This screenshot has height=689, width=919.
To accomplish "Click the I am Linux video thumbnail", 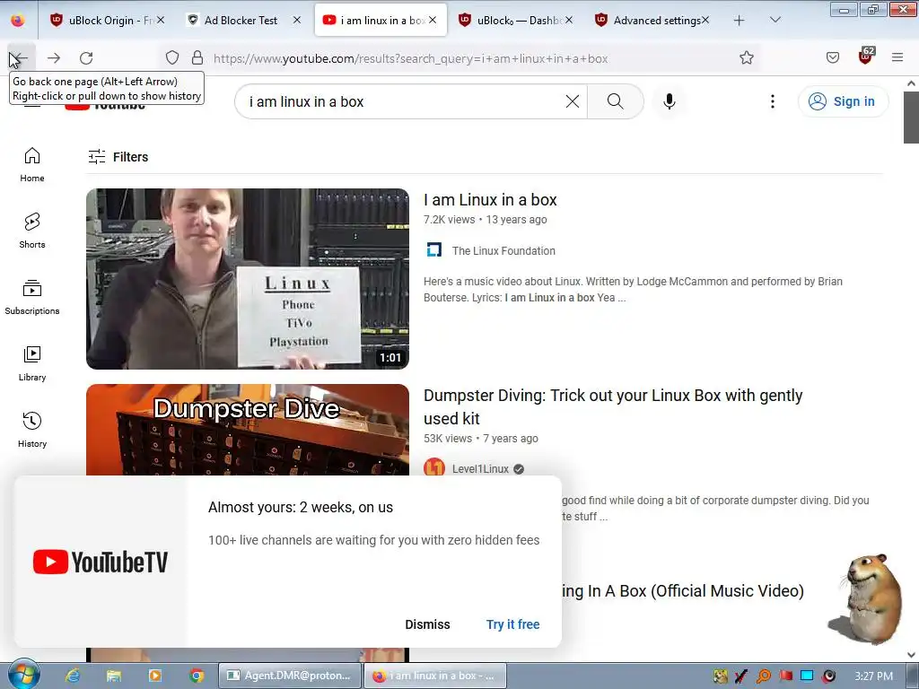I will [248, 279].
